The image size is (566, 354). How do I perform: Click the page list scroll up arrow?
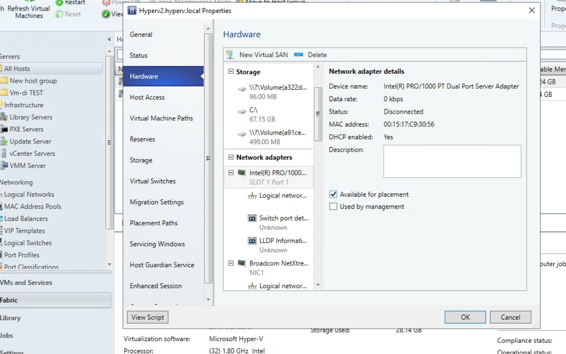(208, 29)
